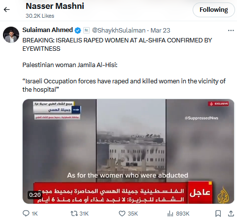Toggle the Following button
The height and width of the screenshot is (218, 237).
point(213,10)
